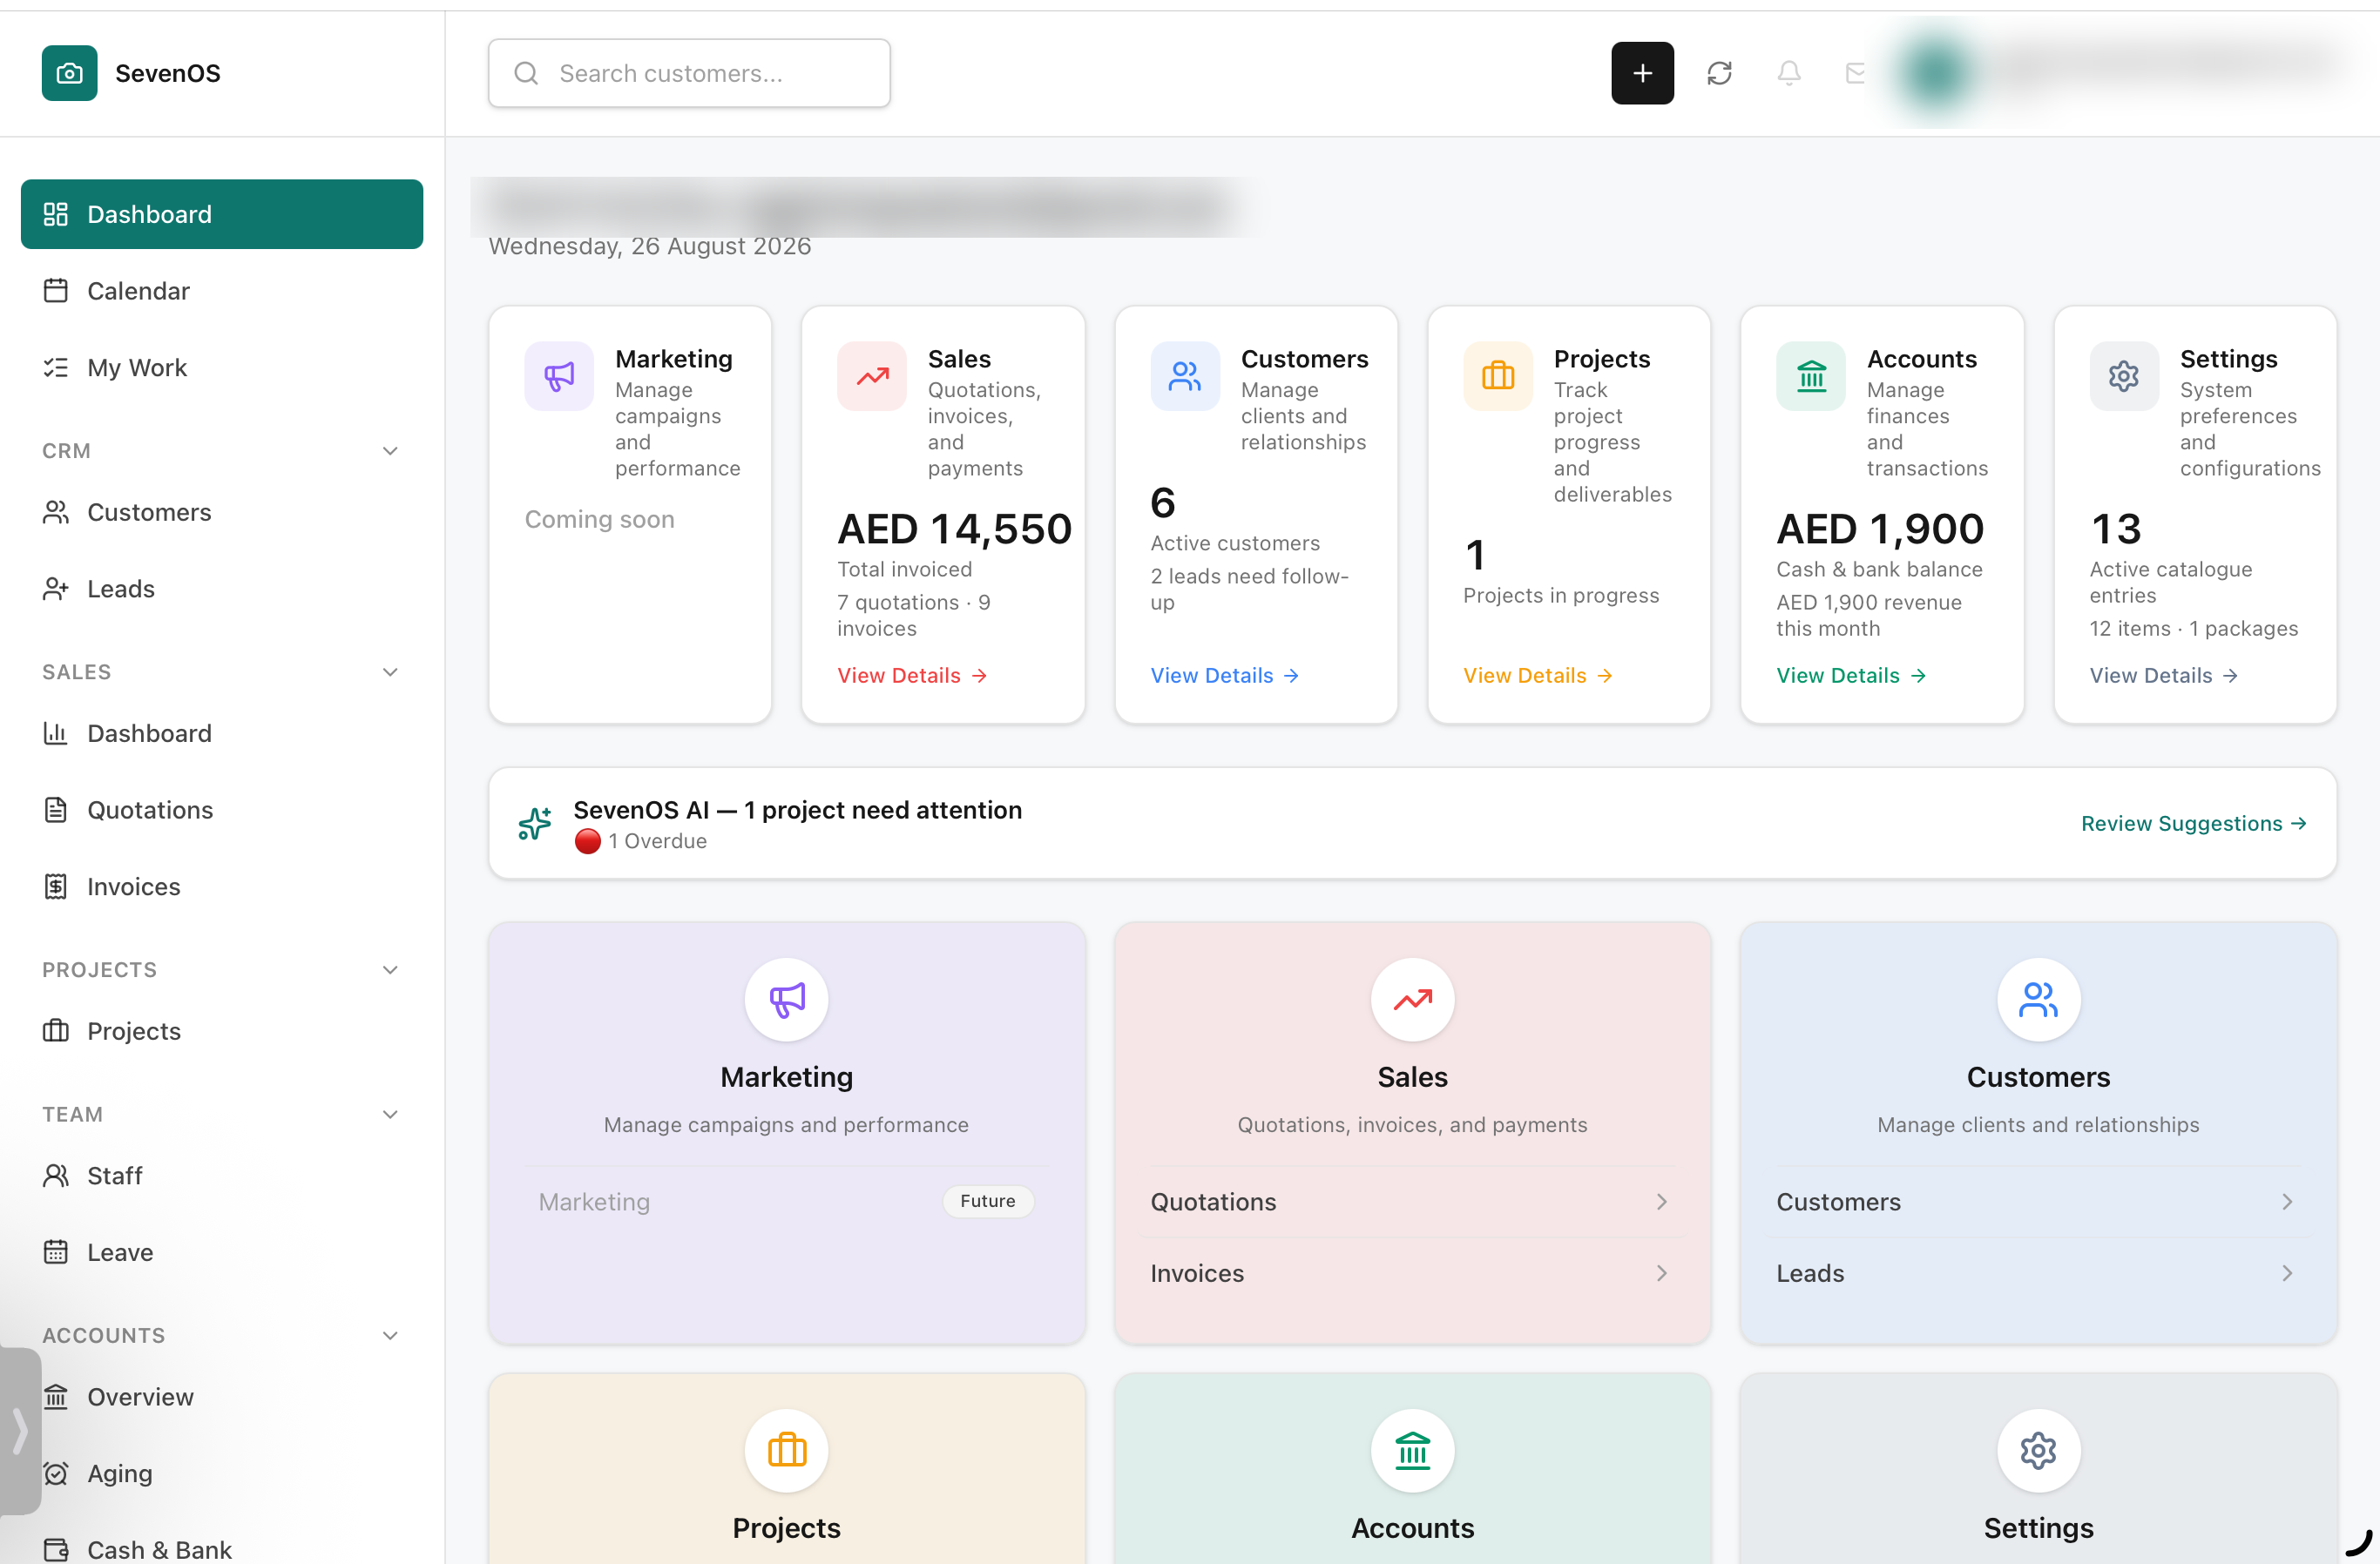Click the Projects briefcase icon in the summary card

pos(1498,375)
